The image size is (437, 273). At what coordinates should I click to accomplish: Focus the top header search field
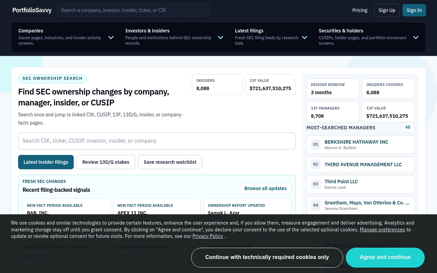pos(133,10)
